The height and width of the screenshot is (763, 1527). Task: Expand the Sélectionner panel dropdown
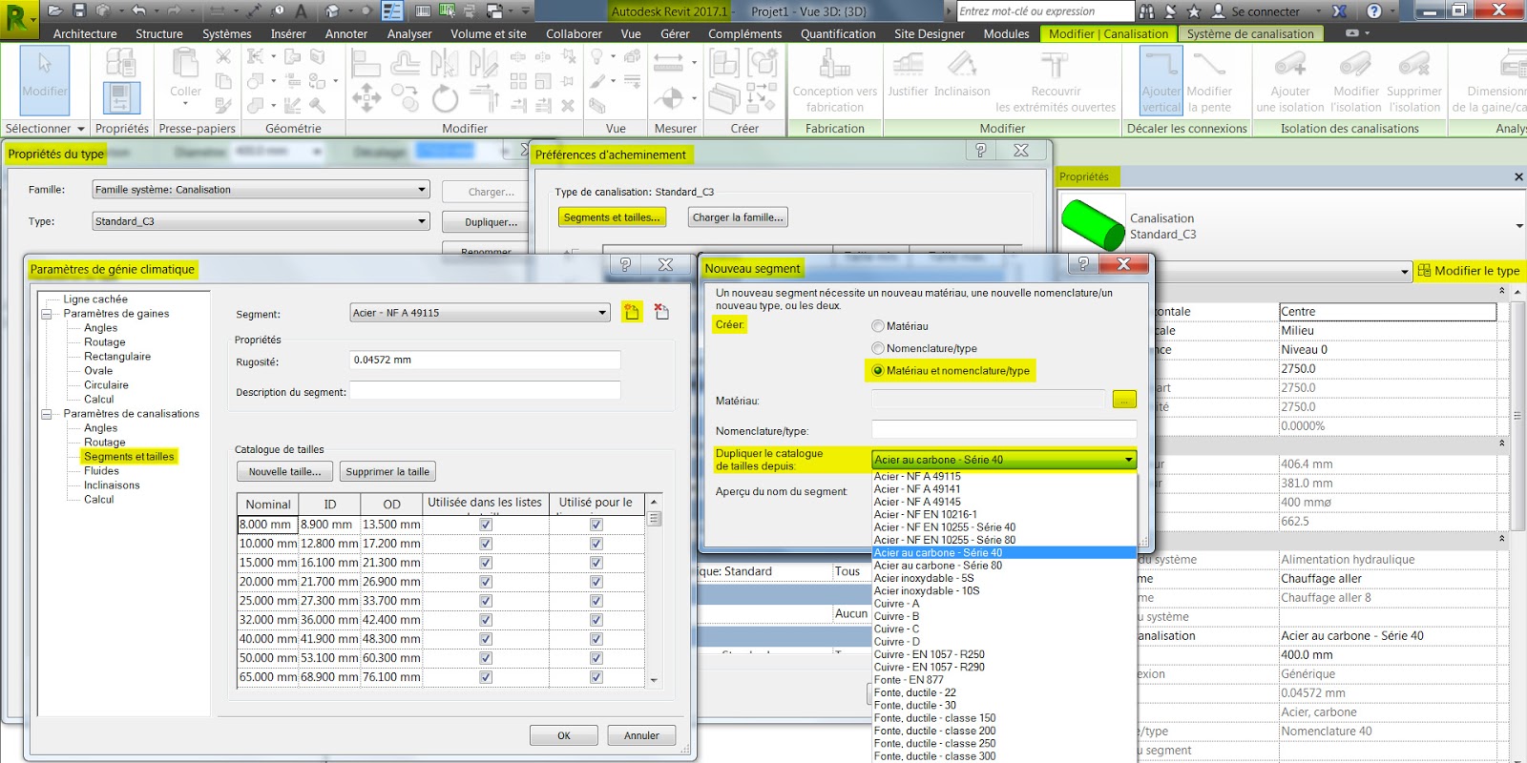(45, 129)
